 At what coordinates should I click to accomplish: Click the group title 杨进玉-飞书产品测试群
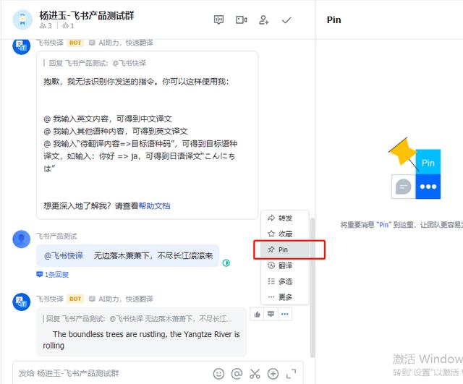[x=87, y=15]
